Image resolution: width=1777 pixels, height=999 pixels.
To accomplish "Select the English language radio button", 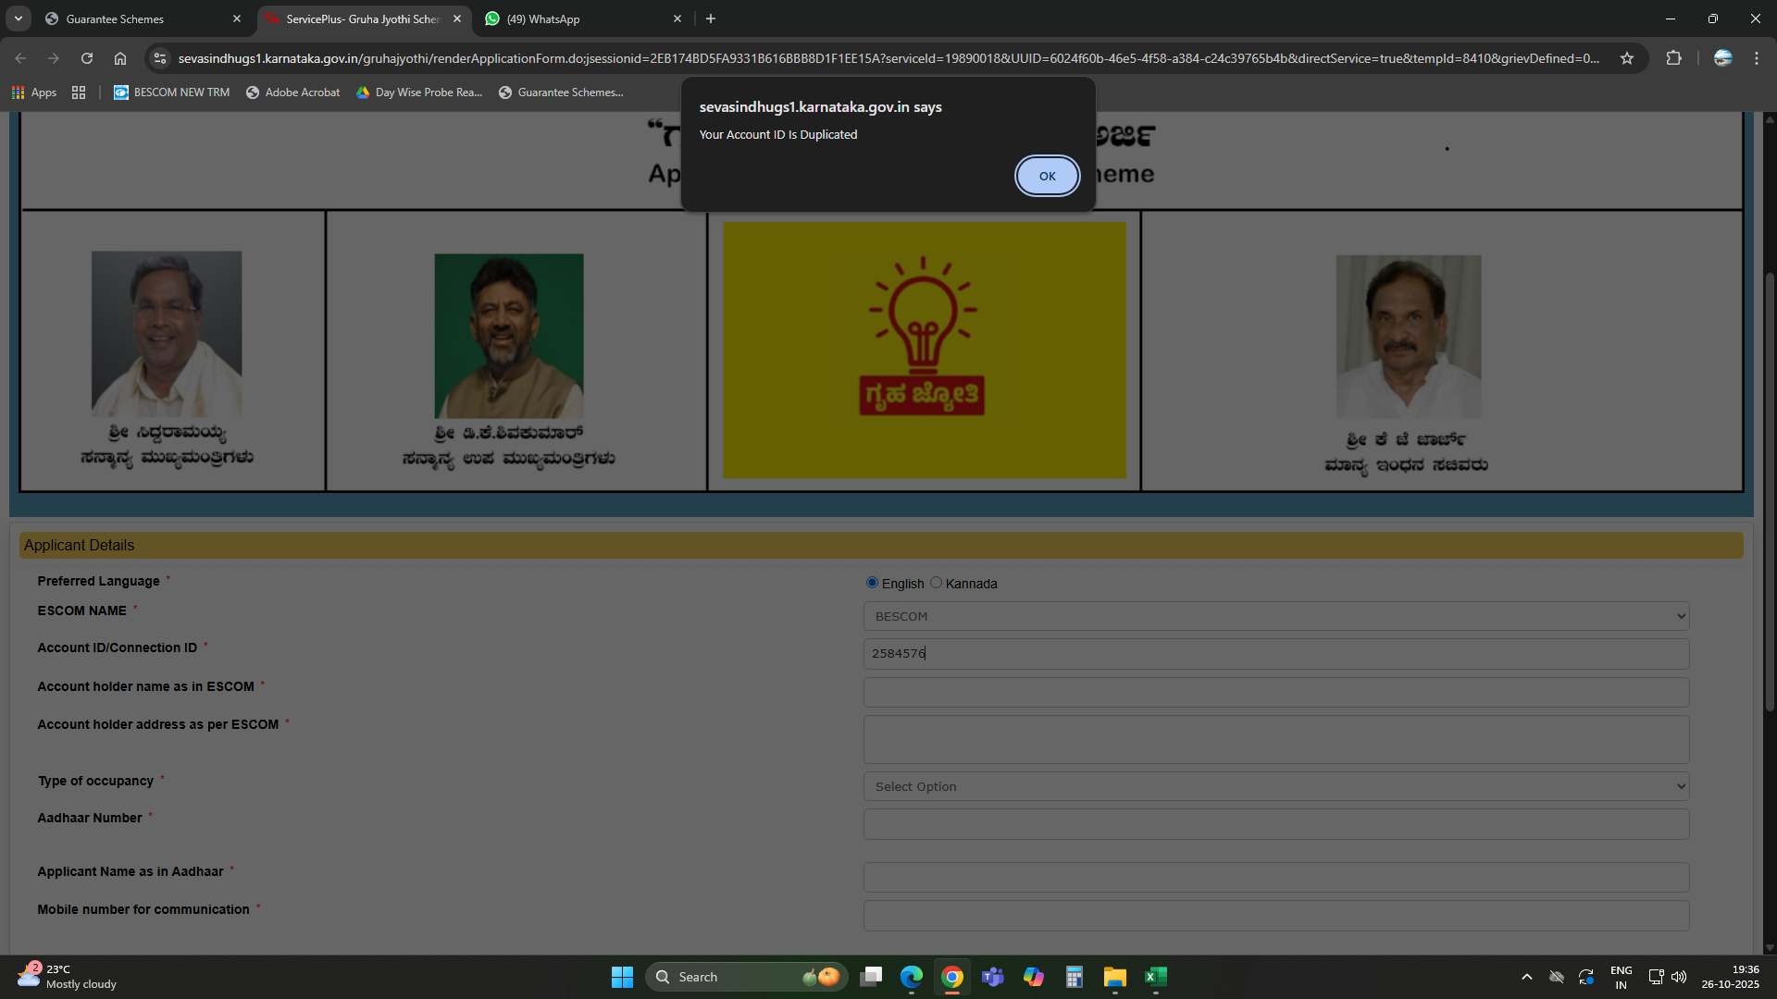I will (x=872, y=583).
